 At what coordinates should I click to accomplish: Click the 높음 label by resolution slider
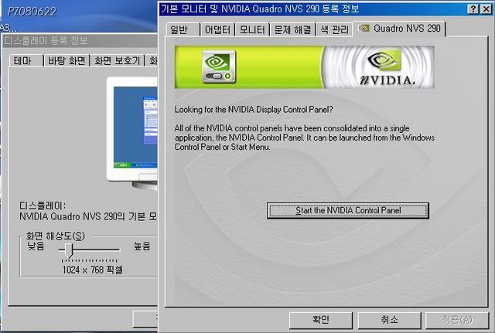pyautogui.click(x=142, y=246)
